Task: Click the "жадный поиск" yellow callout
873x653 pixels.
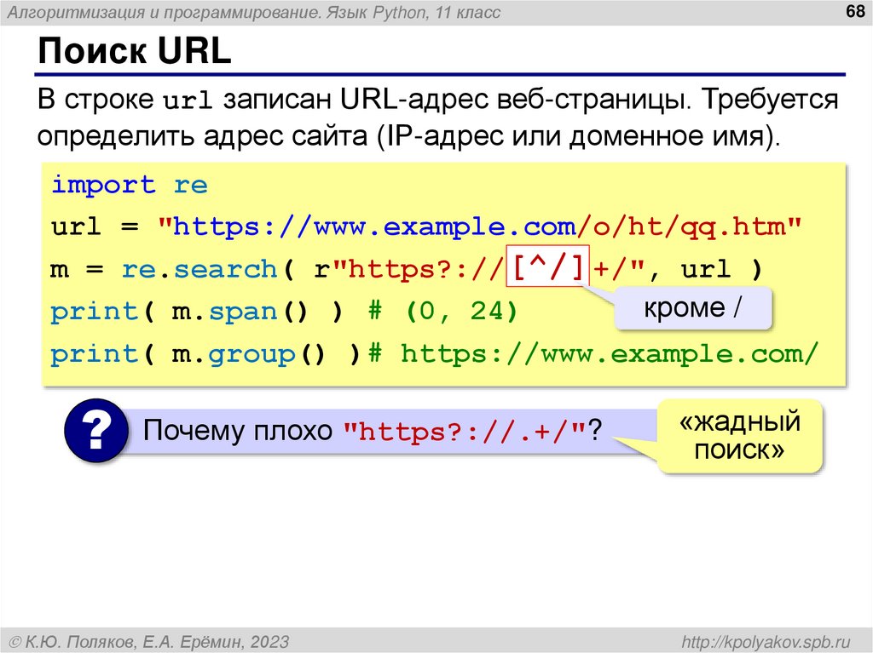Action: 739,436
